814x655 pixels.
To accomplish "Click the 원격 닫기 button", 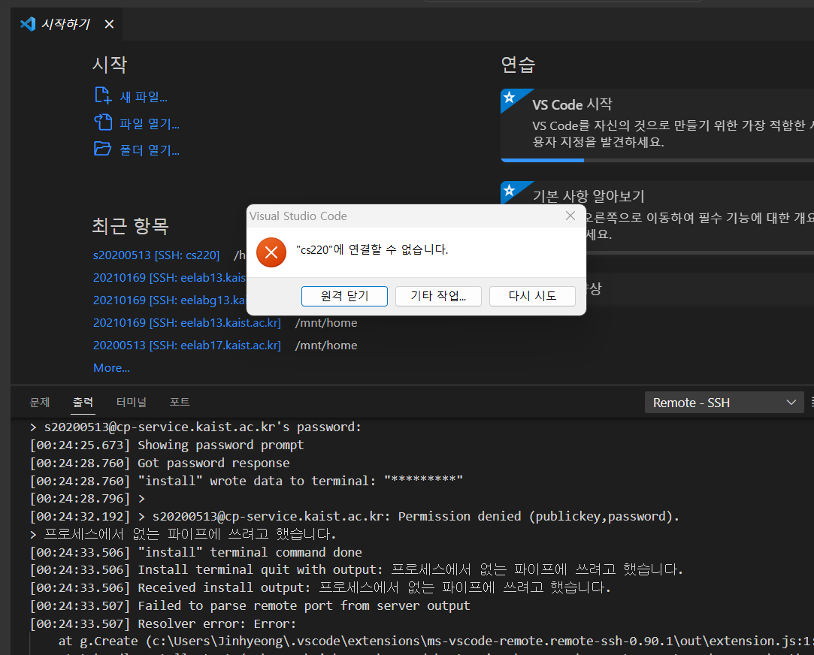I will (344, 296).
